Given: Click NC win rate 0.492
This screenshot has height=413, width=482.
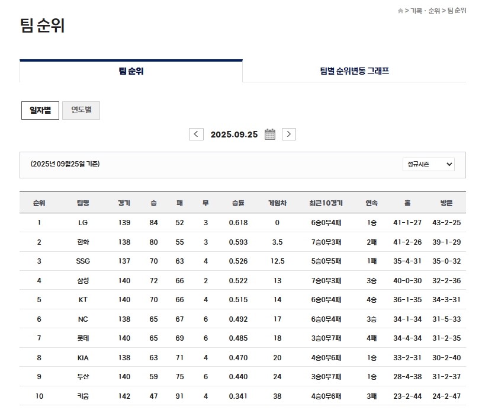Looking at the screenshot, I should pos(238,319).
